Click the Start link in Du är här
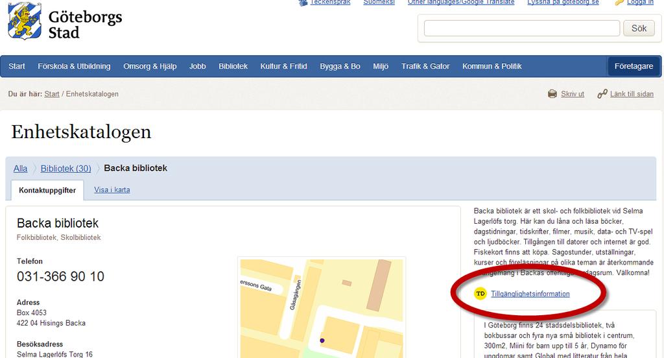Image resolution: width=664 pixels, height=358 pixels. pyautogui.click(x=52, y=94)
